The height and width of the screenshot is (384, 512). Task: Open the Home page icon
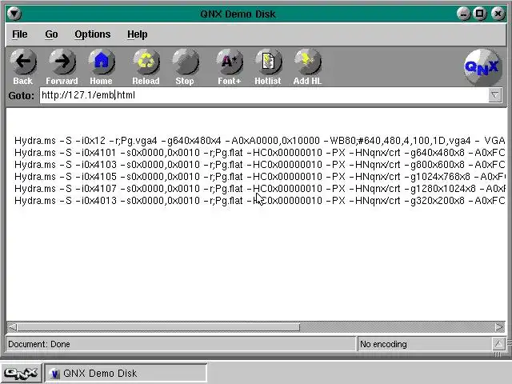pyautogui.click(x=102, y=67)
